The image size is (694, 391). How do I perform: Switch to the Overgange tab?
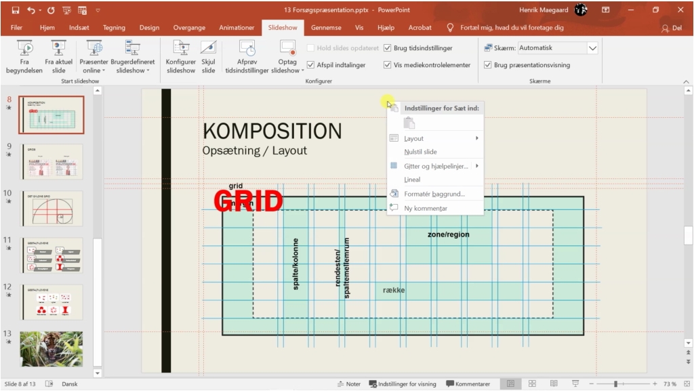pos(189,27)
